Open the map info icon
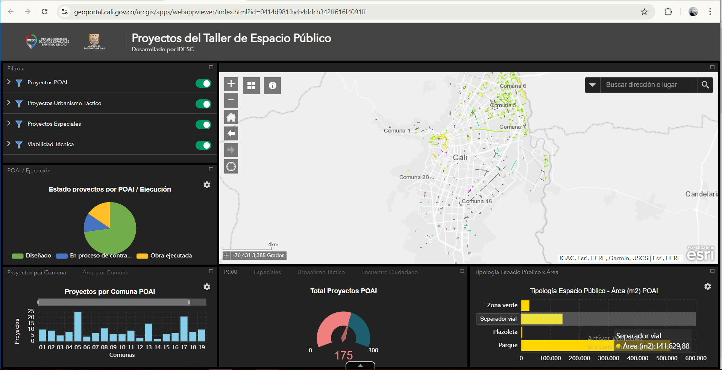Viewport: 722px width, 370px height. point(272,85)
